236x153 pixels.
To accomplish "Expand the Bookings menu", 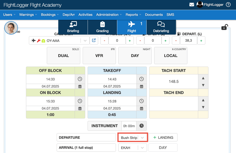I will click(x=50, y=15).
